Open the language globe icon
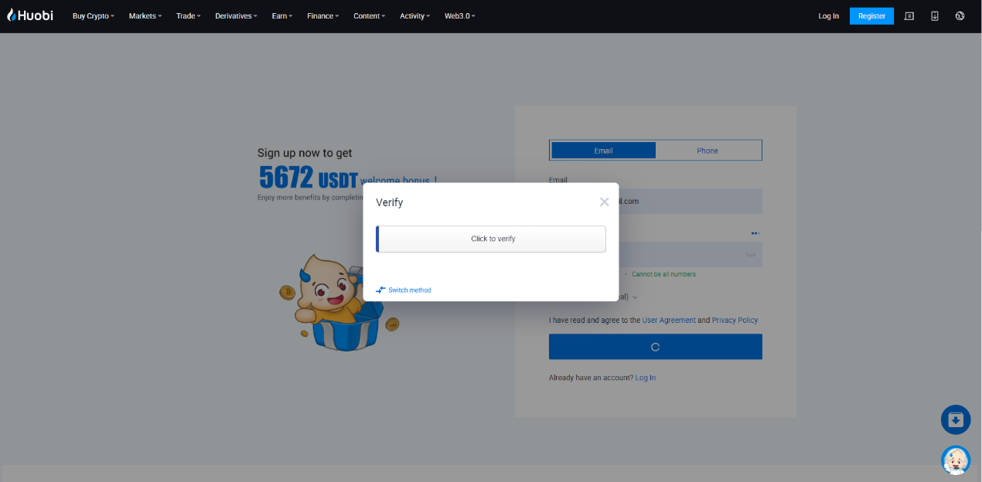Screen dimensions: 982x482 click(x=960, y=15)
